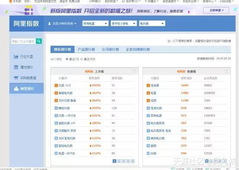Open the 电风扇 product dropdown
239x170 pixels.
(152, 23)
